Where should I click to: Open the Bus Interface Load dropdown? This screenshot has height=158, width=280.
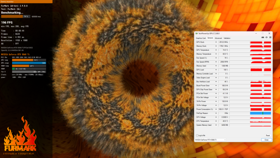coord(216,82)
